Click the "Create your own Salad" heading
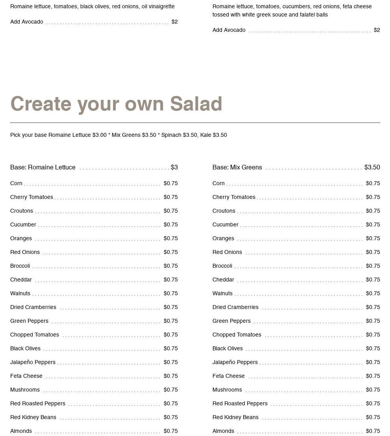Viewport: 390px width, 436px height. tap(116, 104)
